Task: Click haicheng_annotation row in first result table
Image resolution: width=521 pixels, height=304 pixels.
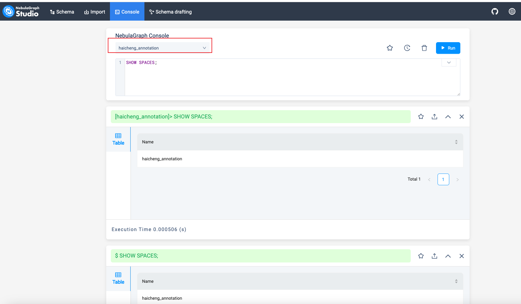Action: click(x=300, y=159)
